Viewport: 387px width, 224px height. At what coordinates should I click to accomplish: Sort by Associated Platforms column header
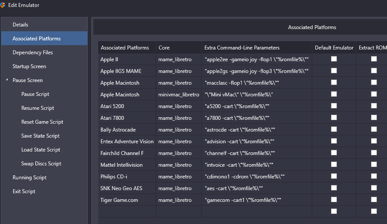pos(127,48)
